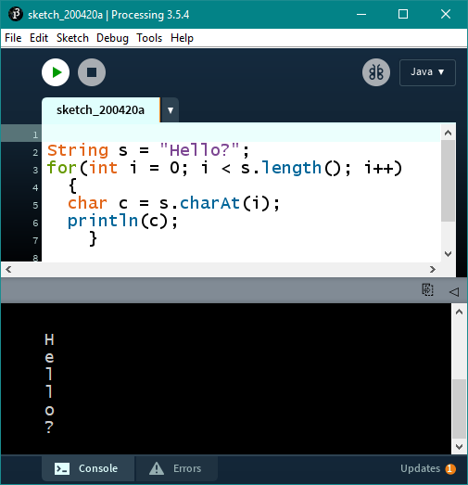Open the Sketch menu

point(72,38)
